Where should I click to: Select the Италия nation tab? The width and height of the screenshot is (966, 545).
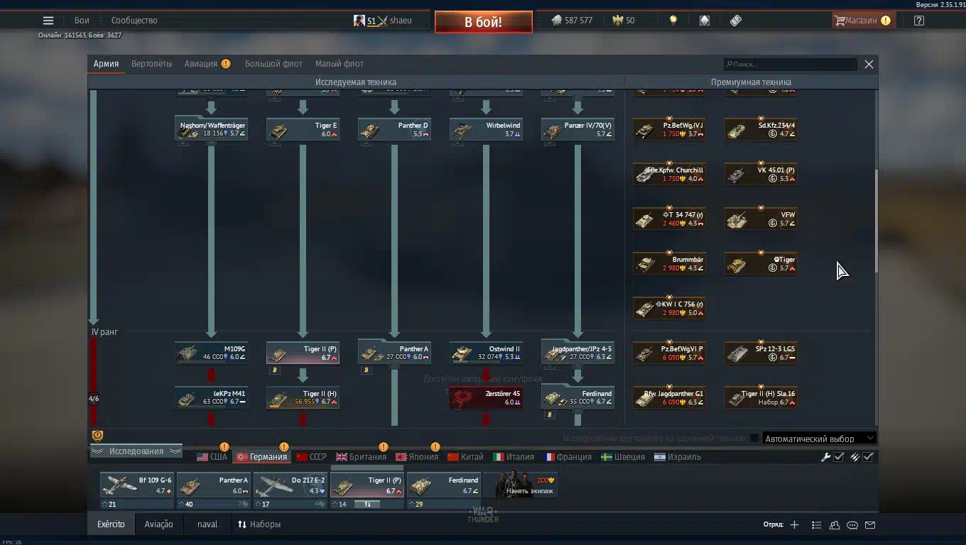514,457
